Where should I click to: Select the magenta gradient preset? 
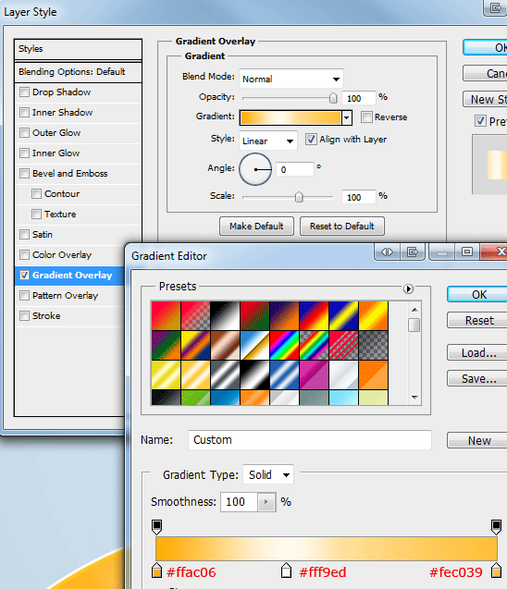(314, 374)
